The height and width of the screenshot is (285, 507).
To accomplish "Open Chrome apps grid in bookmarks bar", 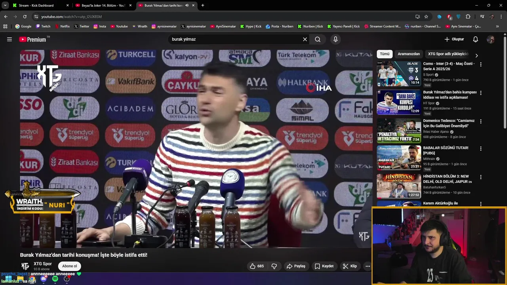I will [x=5, y=27].
